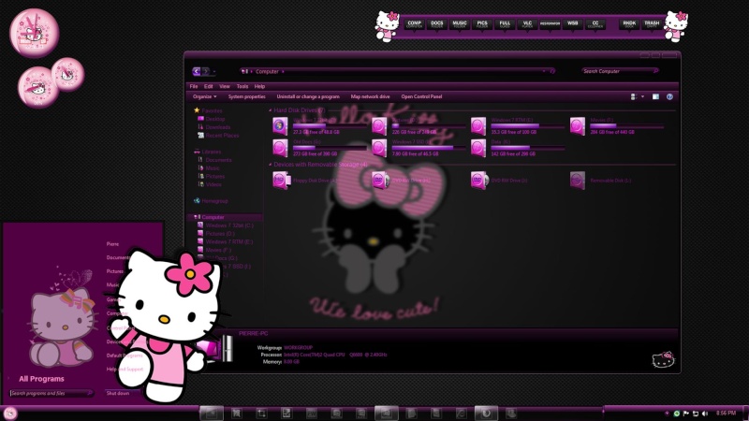Select the Floppy Disk Drive icon
This screenshot has width=749, height=421.
280,181
